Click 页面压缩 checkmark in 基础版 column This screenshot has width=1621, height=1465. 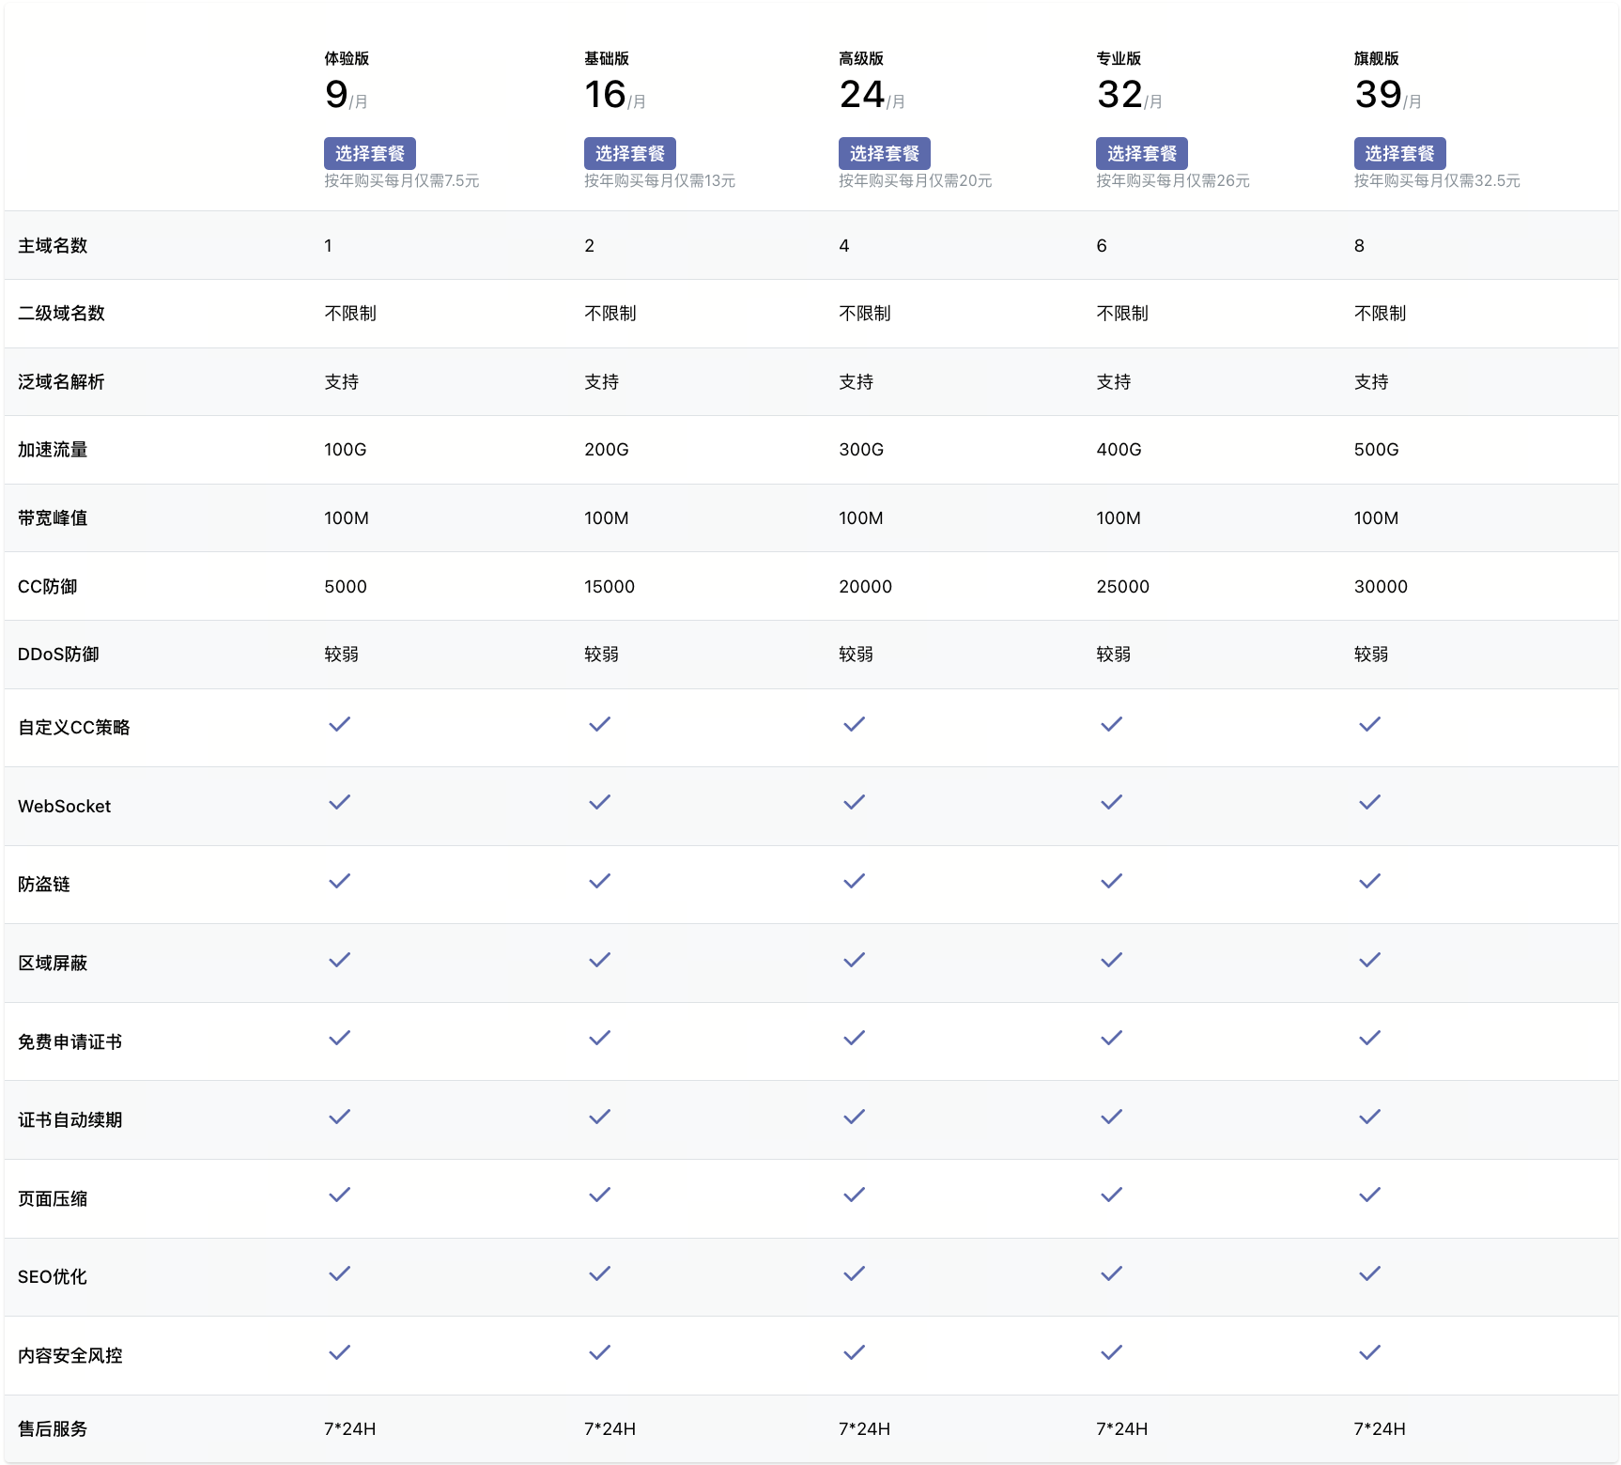[599, 1195]
